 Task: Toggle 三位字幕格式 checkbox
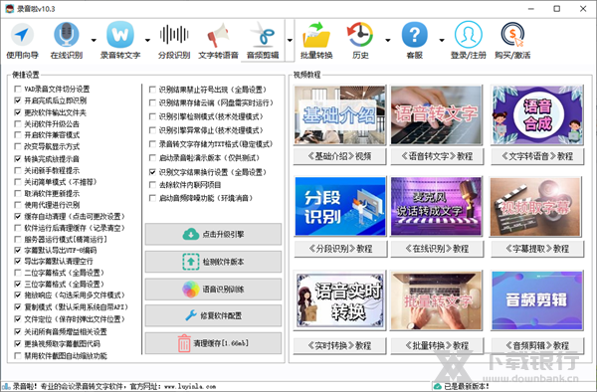(18, 284)
